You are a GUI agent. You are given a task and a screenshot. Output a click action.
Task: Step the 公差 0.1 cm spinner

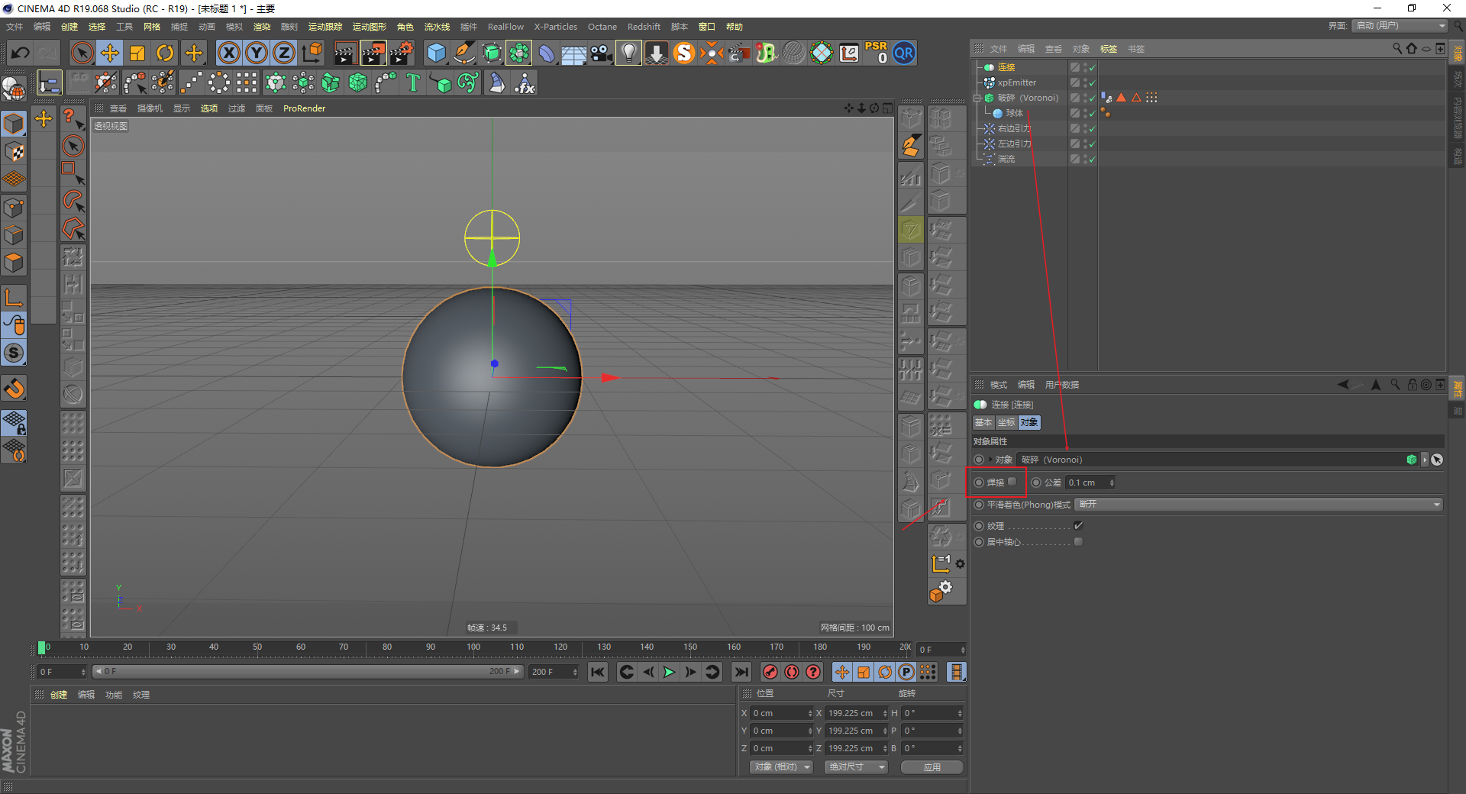(x=1112, y=483)
